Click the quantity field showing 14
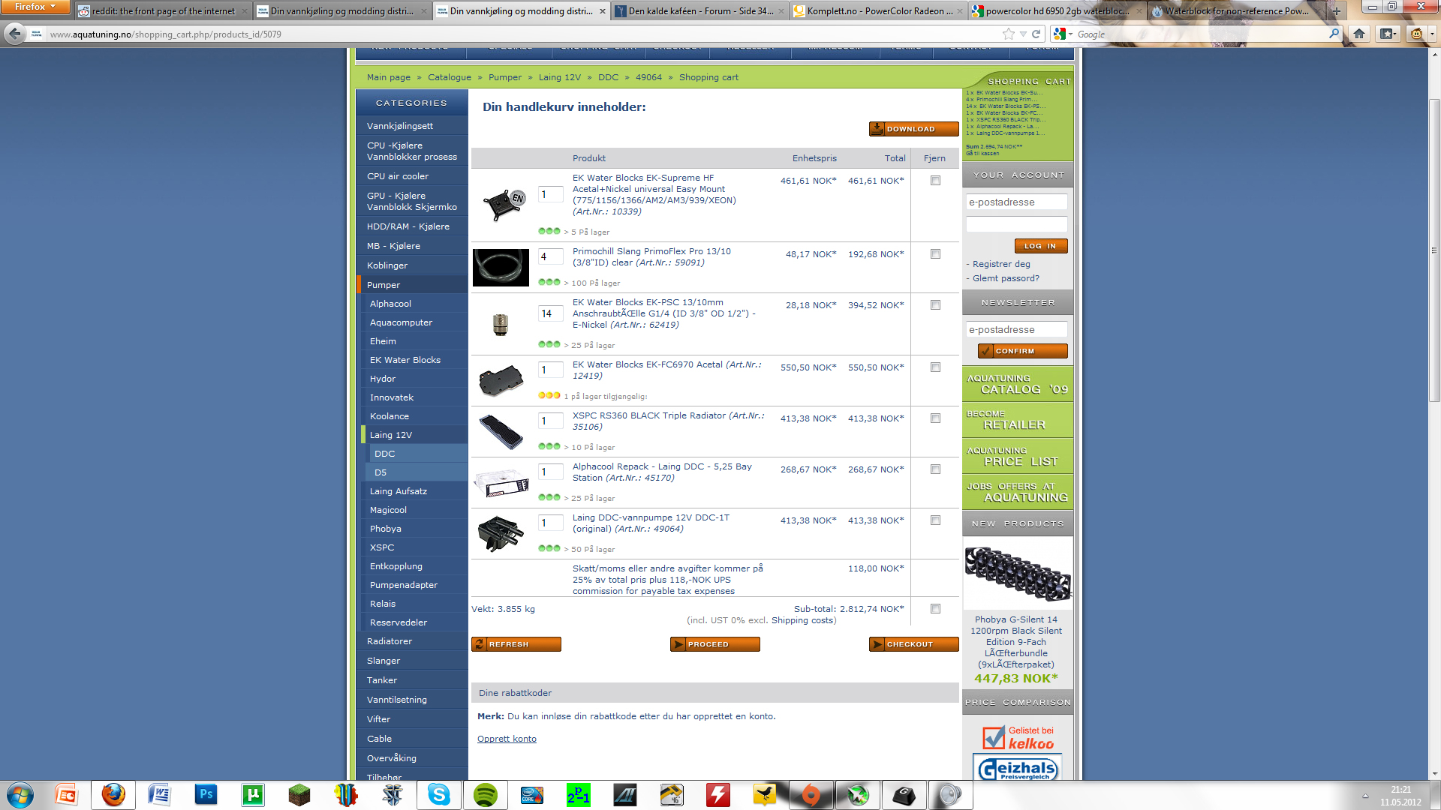Image resolution: width=1441 pixels, height=810 pixels. coord(550,314)
